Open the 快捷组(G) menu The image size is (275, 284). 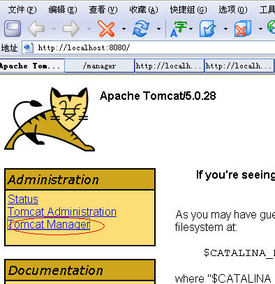click(188, 10)
